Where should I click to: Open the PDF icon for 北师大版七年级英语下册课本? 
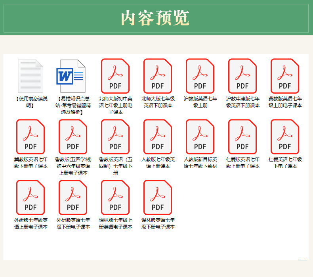[x=158, y=76]
